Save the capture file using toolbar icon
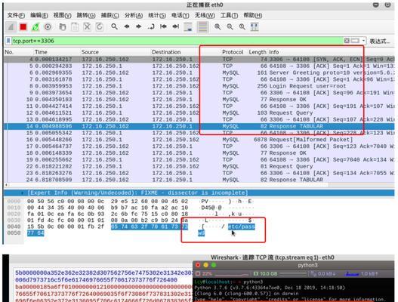 (75, 26)
